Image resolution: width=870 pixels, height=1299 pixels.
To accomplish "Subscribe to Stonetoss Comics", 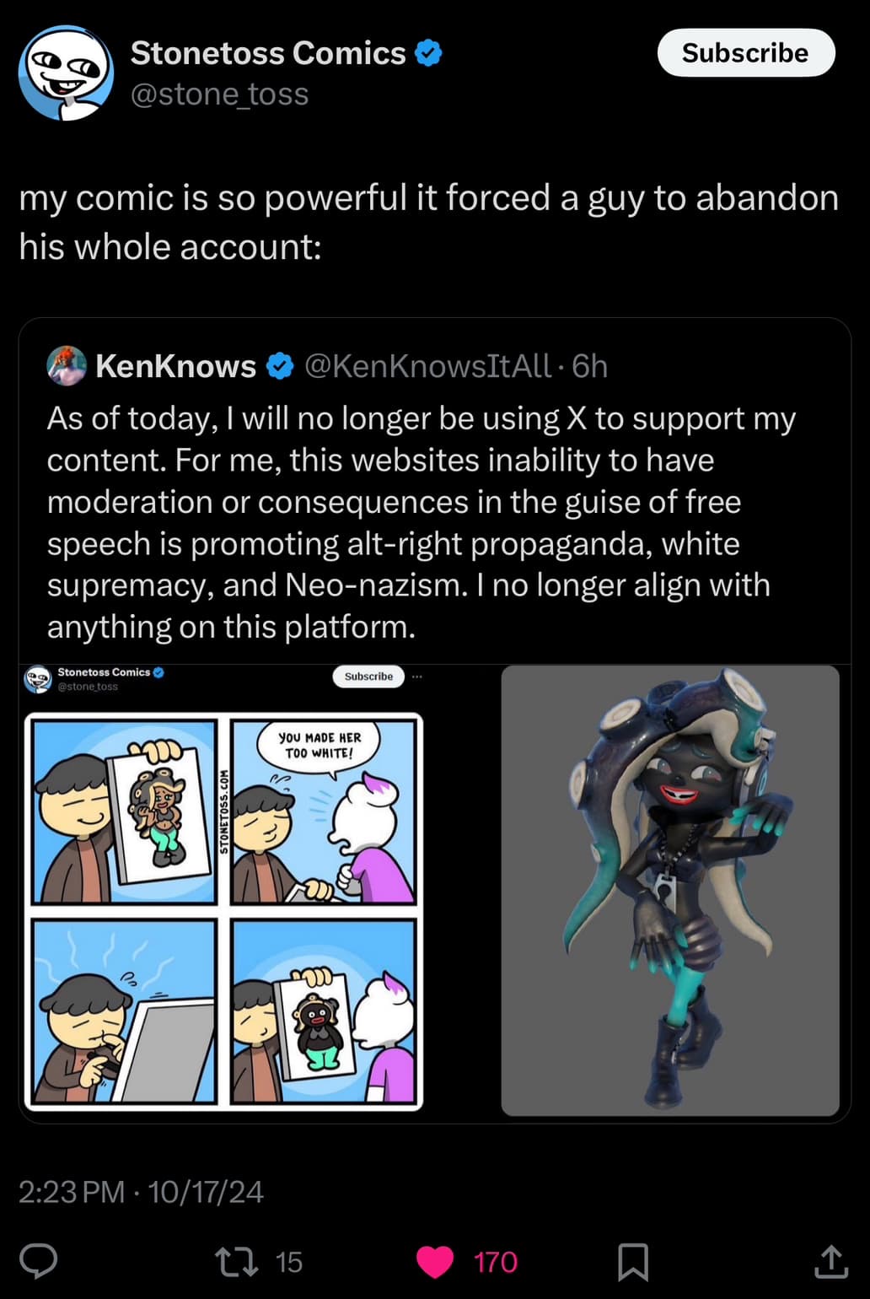I will point(745,53).
